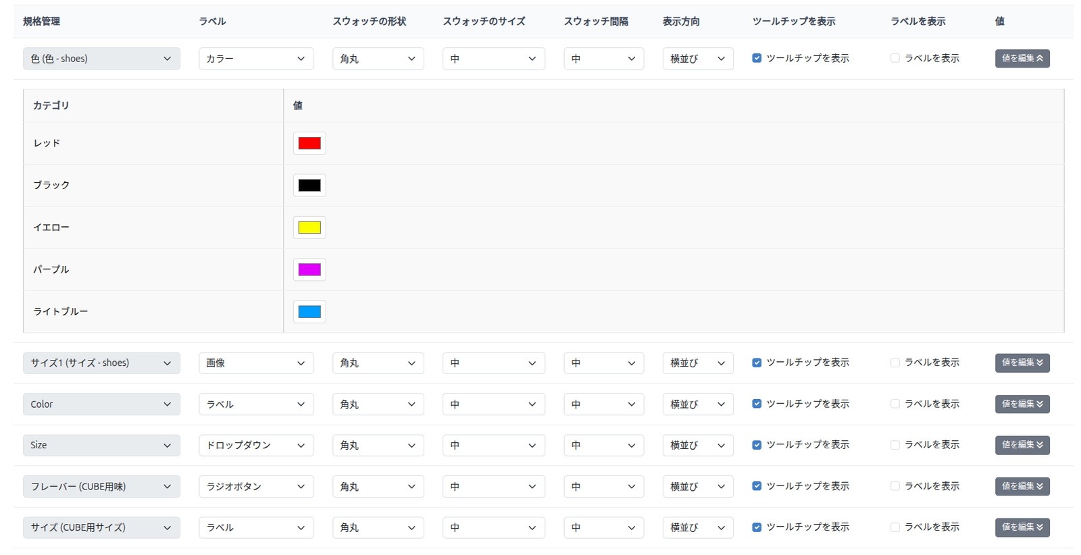Open swatch shape dropdown in サイズ (CUBE用サイズ) row

pyautogui.click(x=378, y=528)
